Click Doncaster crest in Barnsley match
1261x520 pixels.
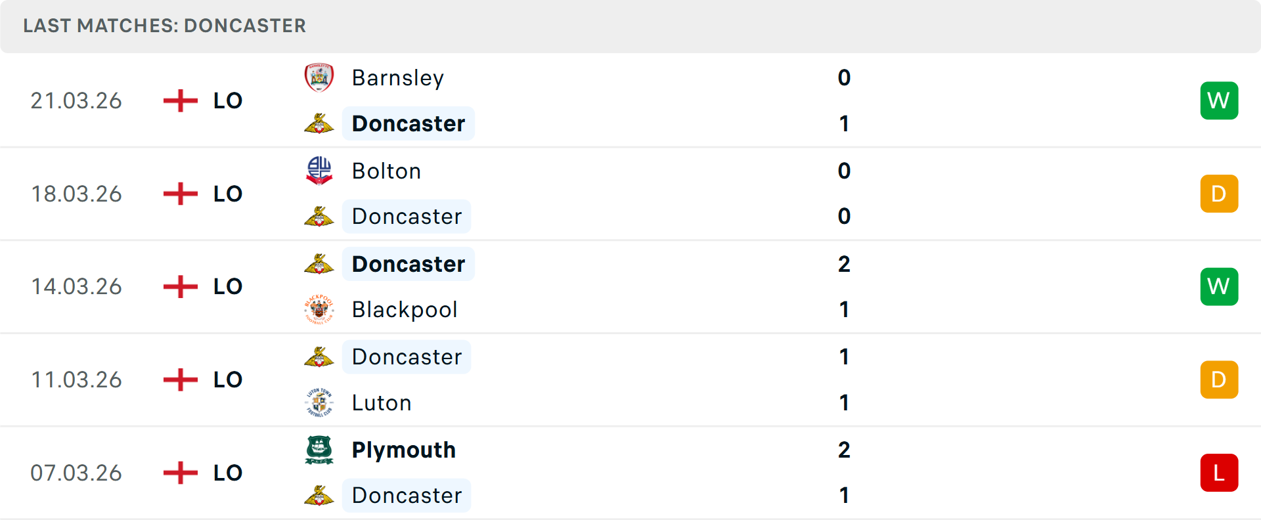pos(319,123)
